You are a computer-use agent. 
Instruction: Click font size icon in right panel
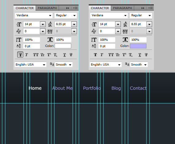click(94, 24)
